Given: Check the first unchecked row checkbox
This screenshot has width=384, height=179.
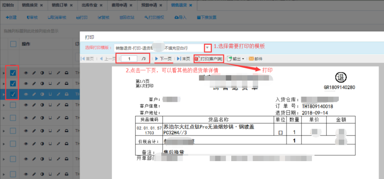Looking at the screenshot, I should click(13, 105).
